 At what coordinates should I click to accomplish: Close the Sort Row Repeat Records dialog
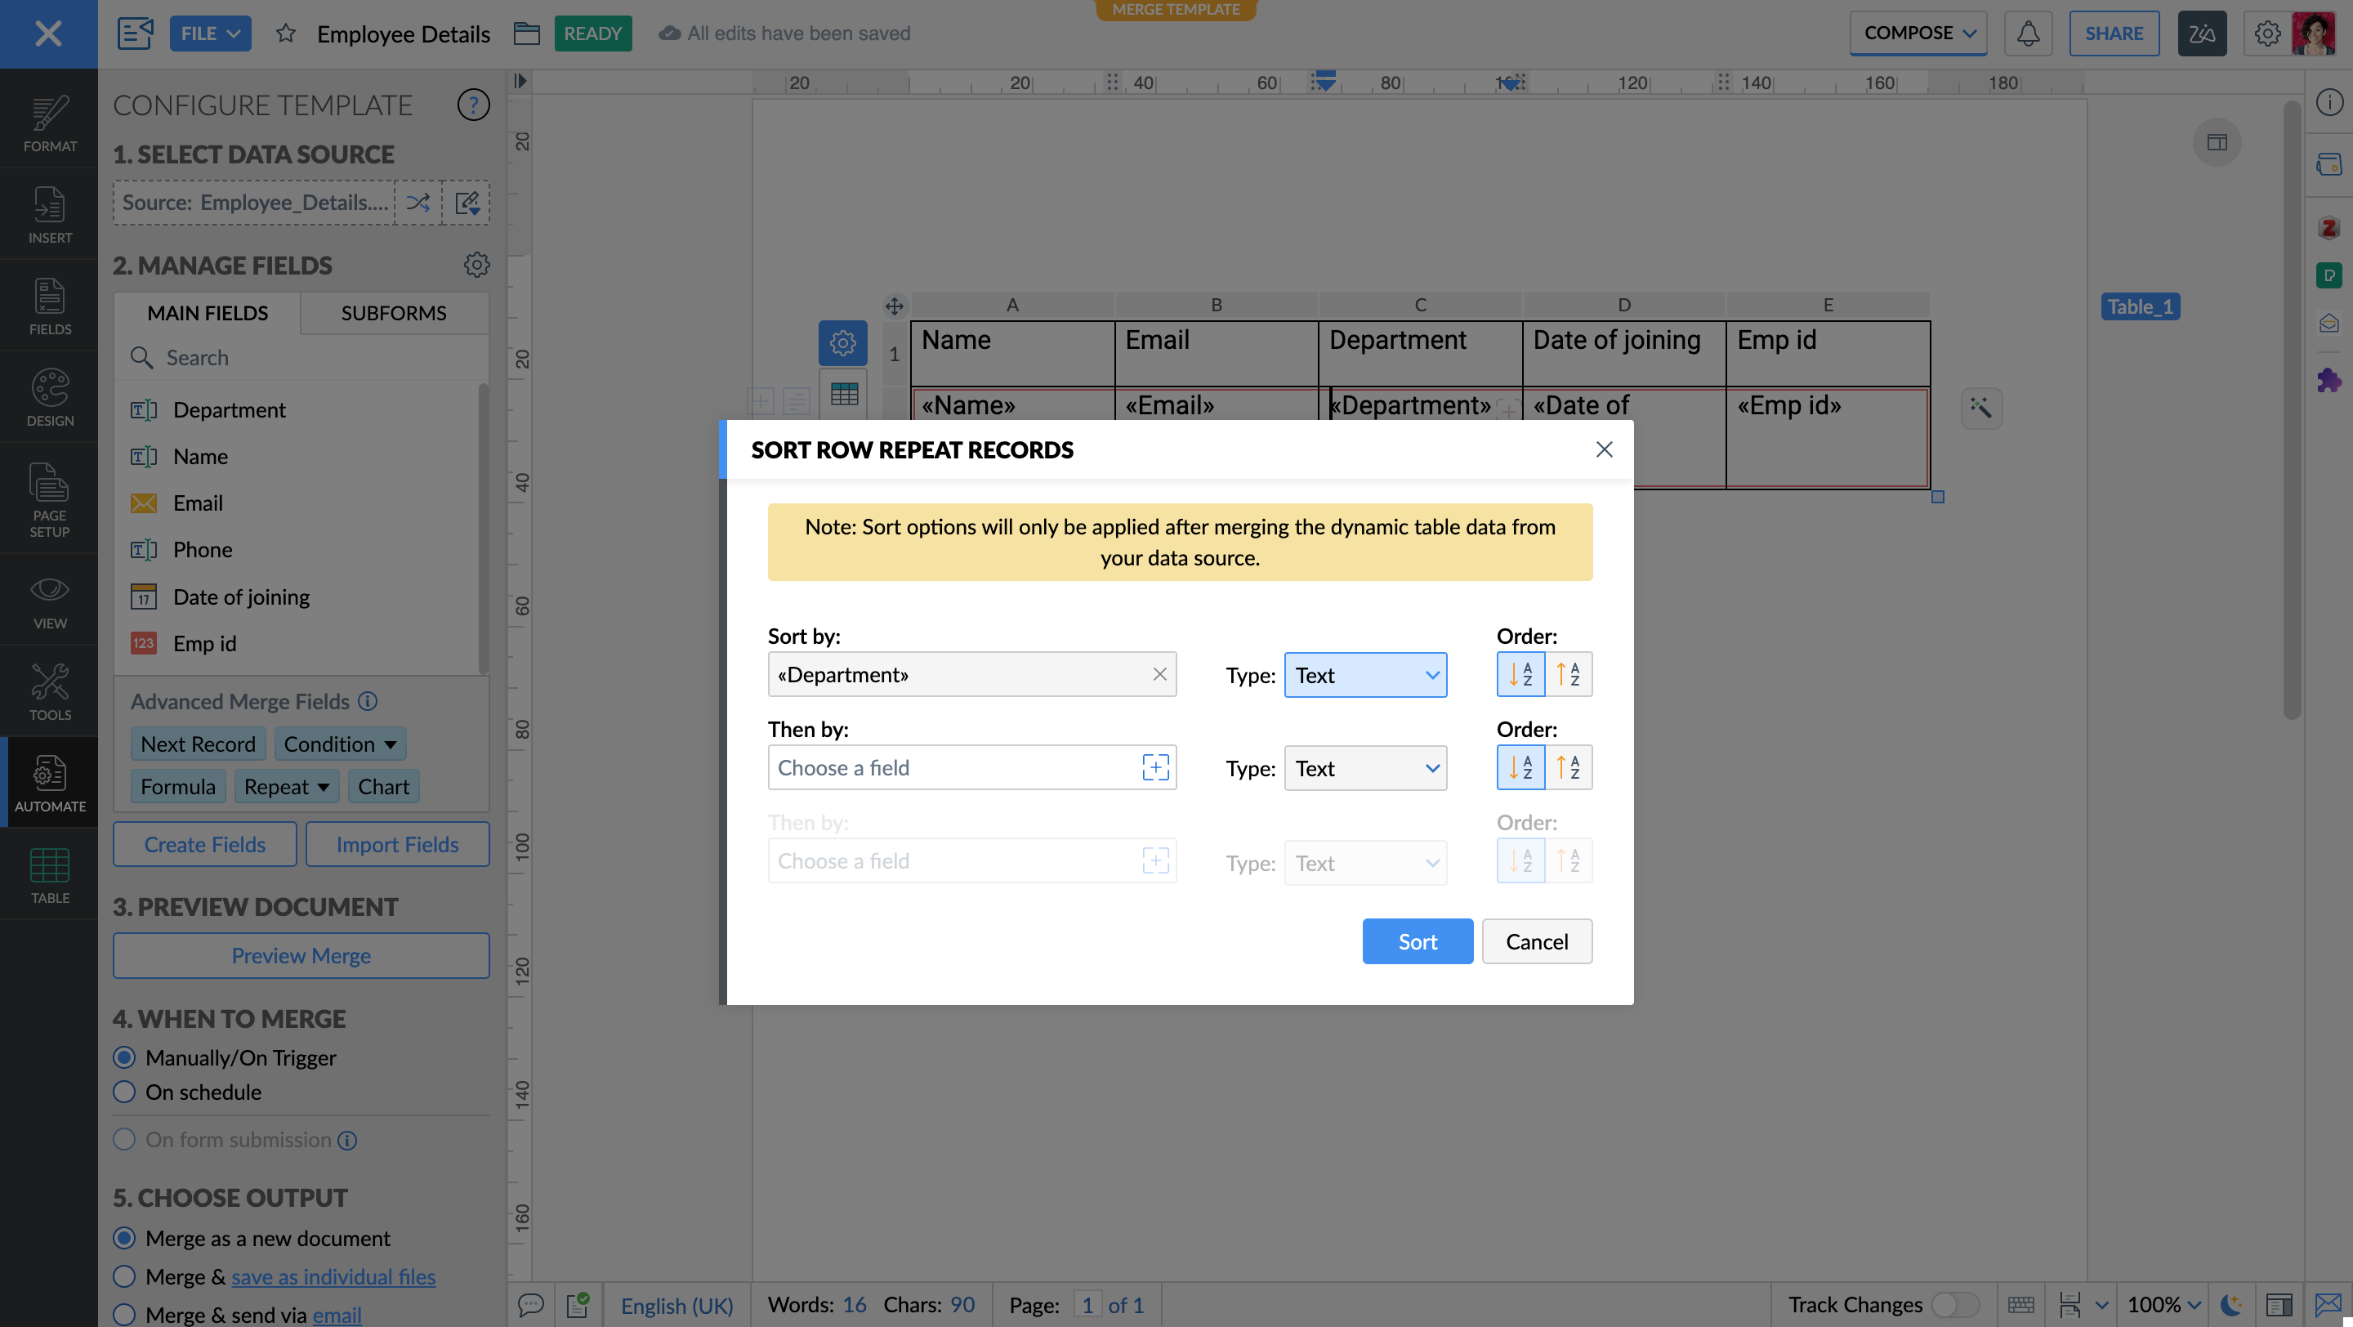1604,449
